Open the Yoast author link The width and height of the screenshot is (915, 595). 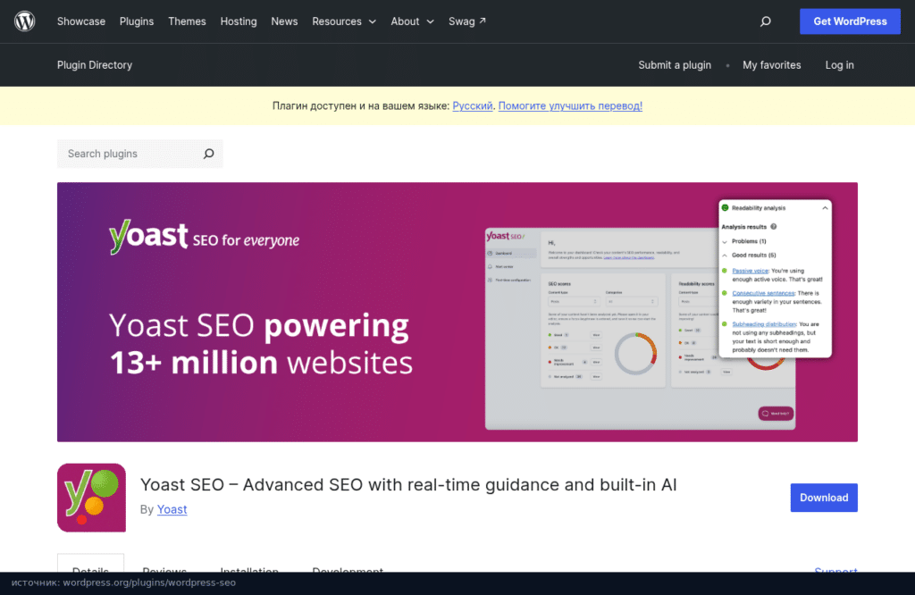click(172, 509)
